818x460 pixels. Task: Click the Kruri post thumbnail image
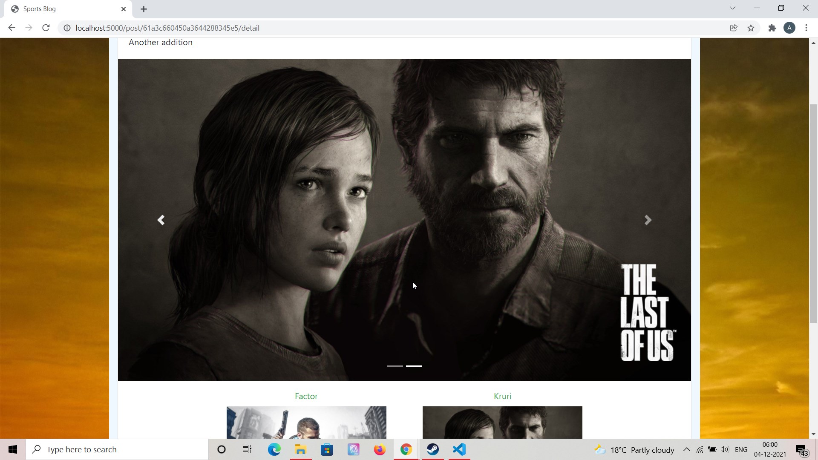502,422
